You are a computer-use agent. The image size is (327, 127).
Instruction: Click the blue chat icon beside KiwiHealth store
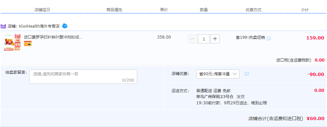tap(65, 26)
